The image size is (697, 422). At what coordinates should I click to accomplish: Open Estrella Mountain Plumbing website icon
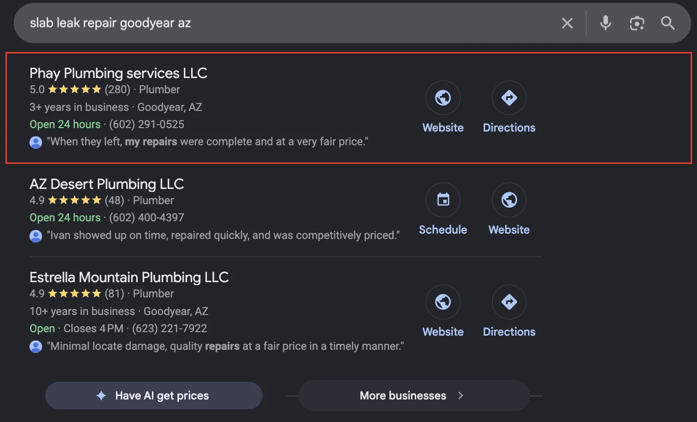tap(443, 302)
